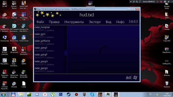The width and height of the screenshot is (173, 97).
Task: Pause the screen recording
Action: point(157,2)
